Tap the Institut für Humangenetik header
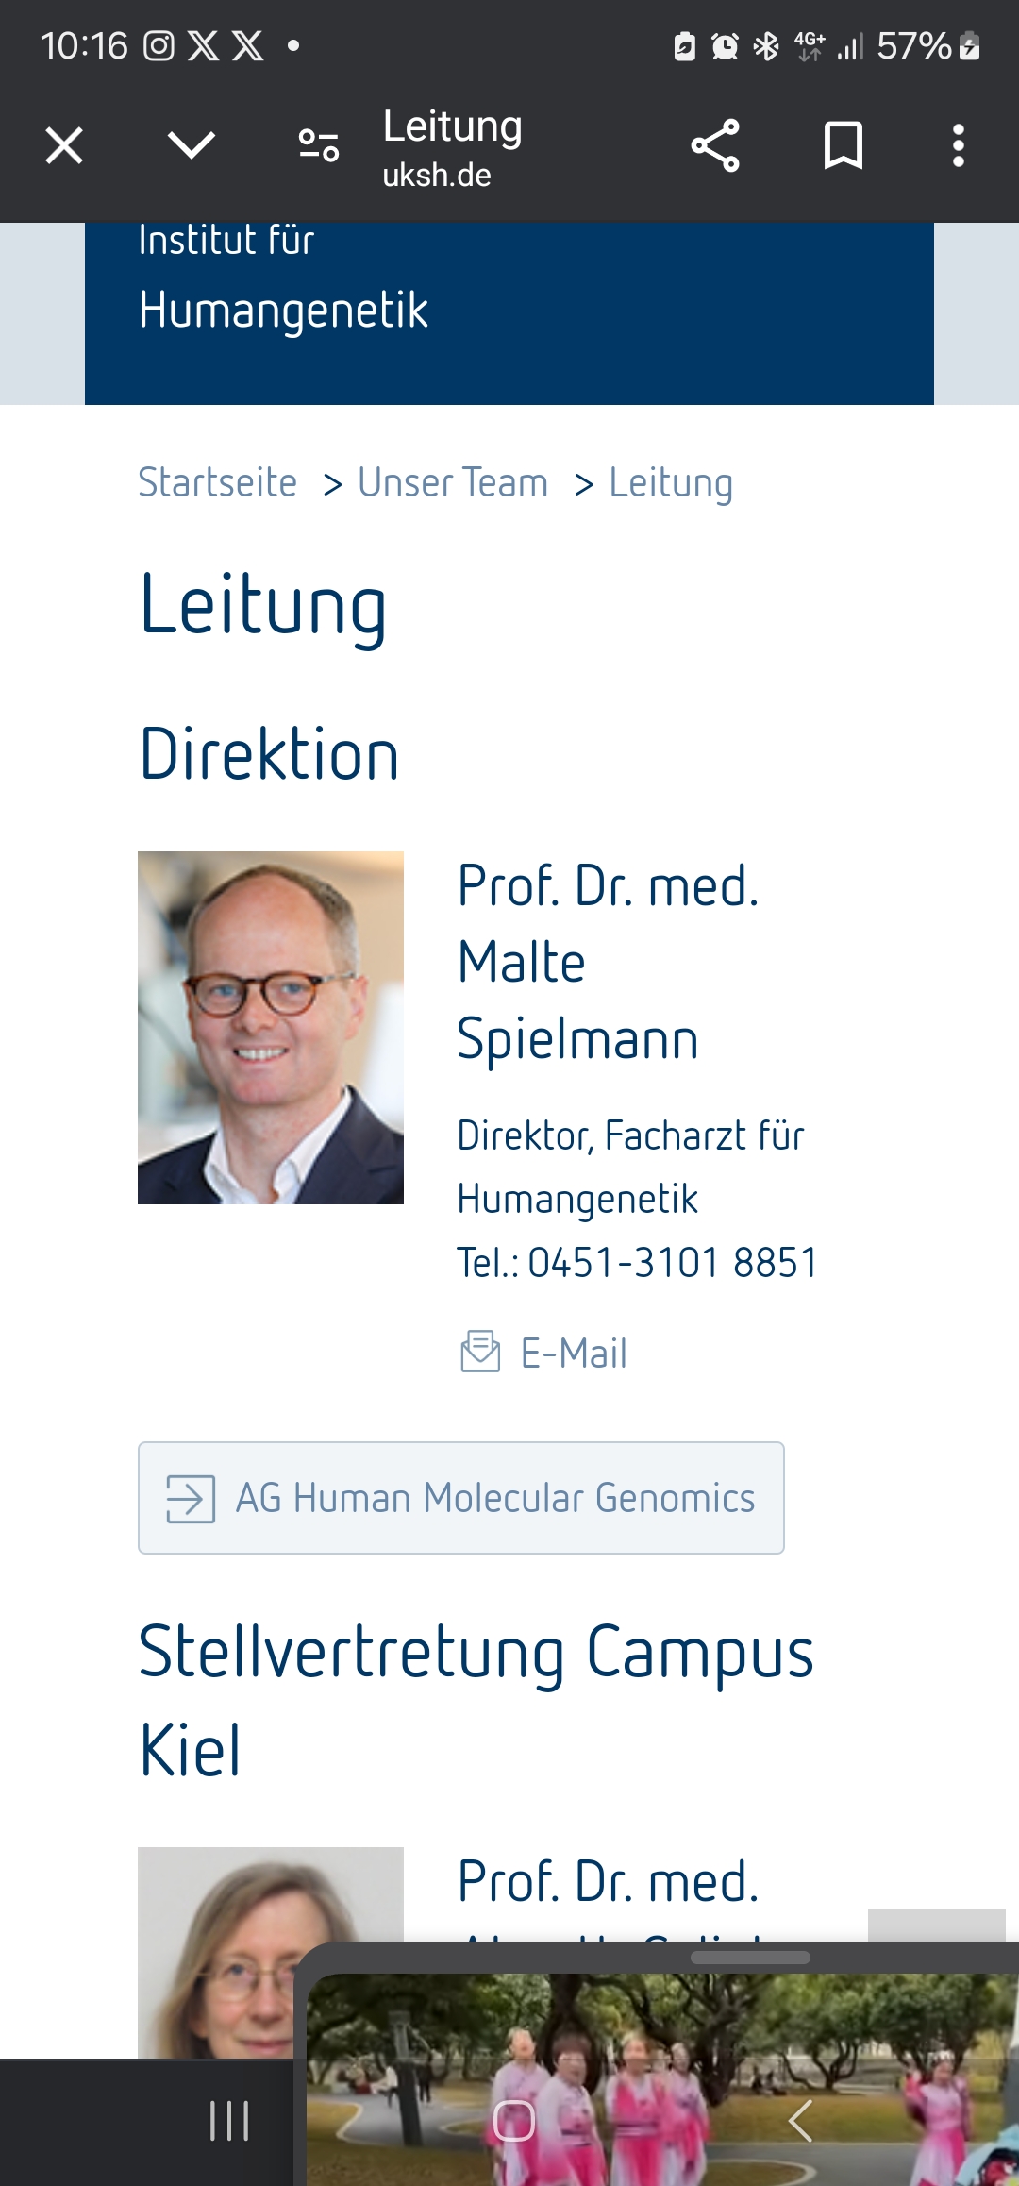The height and width of the screenshot is (2186, 1019). [x=283, y=283]
